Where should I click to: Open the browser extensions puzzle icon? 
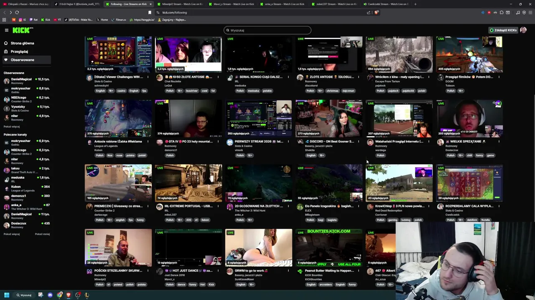502,12
